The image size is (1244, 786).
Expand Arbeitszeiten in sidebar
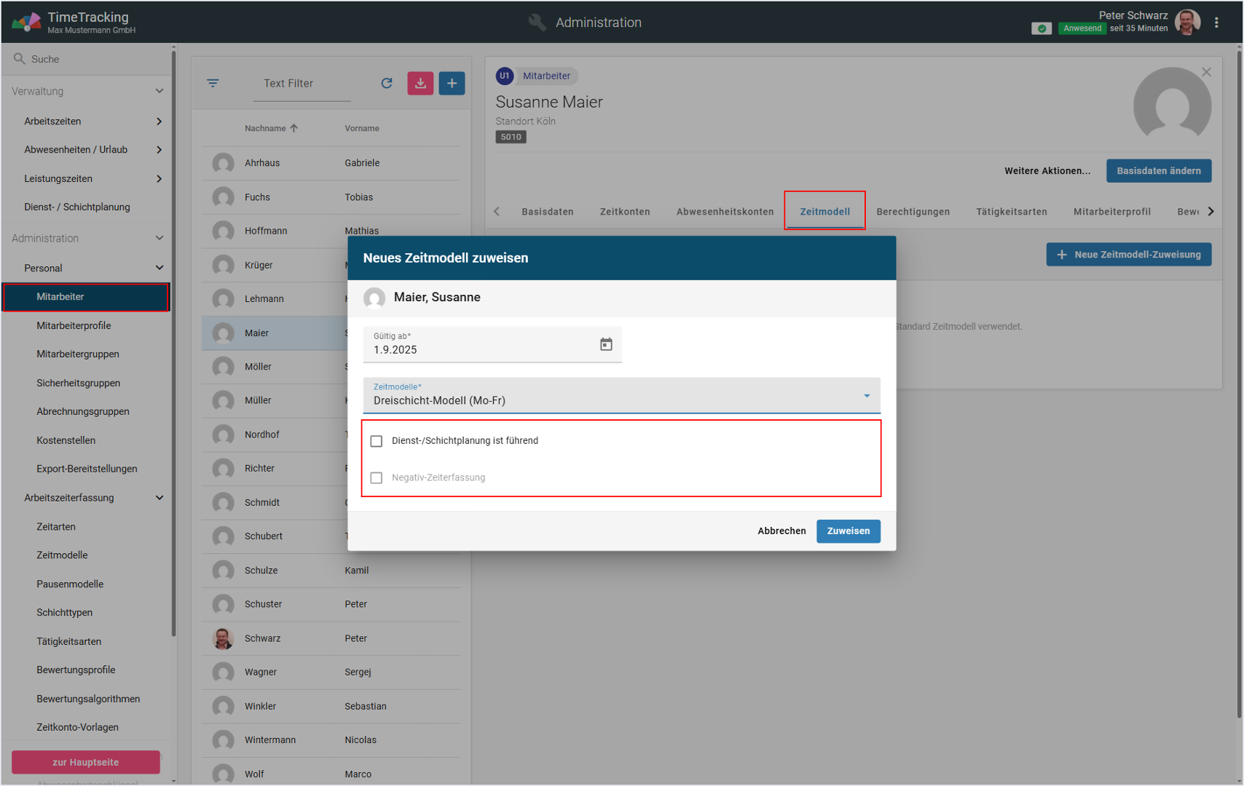tap(159, 122)
